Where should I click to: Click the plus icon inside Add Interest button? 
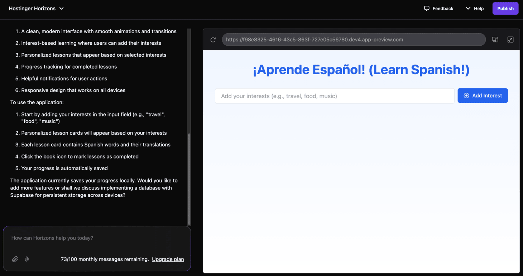tap(466, 95)
